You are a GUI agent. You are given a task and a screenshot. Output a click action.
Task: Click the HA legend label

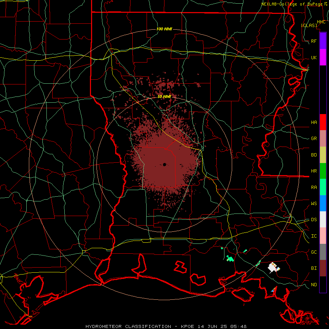click(314, 122)
